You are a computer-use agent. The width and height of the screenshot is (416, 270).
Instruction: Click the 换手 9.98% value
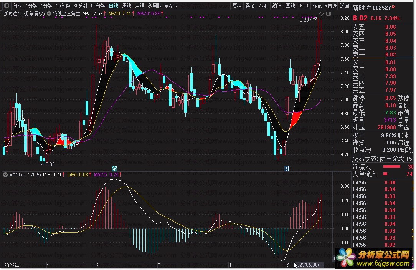click(x=389, y=135)
